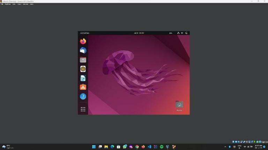This screenshot has height=150, width=268.
Task: Open the VirtualBox View menu
Action: (14, 4)
